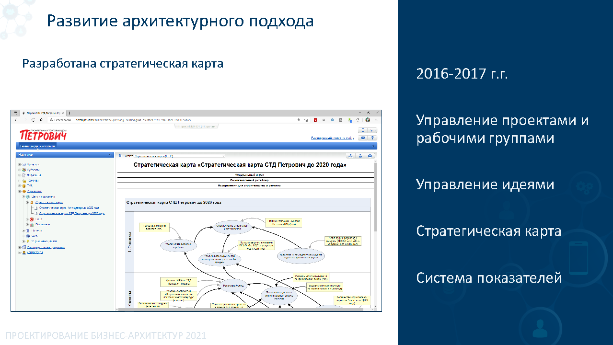Open the browser three-dot menu
Viewport: 613px width, 345px height.
pyautogui.click(x=376, y=120)
